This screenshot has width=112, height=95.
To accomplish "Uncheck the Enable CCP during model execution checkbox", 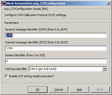I will [6, 76].
